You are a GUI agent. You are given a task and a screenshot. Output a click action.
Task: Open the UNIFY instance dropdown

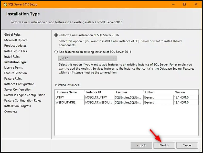pos(88,59)
